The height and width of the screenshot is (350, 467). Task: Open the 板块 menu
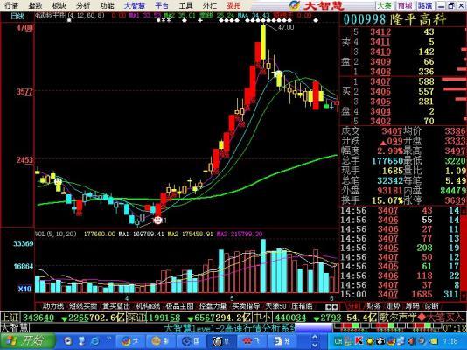(x=59, y=5)
